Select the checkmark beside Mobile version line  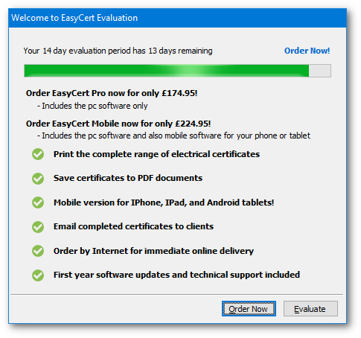38,203
